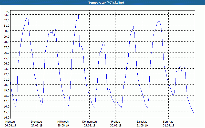Viewport: 205px width, 128px height.
Task: Click the 30,0 y-axis label
Action: point(7,31)
